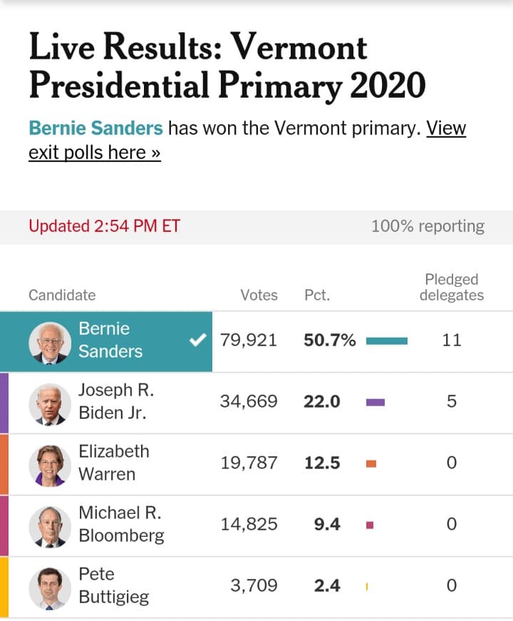Click the magenta 9.4 percentage square

[370, 525]
